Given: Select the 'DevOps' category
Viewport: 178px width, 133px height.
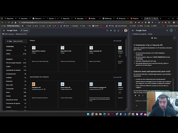Looking at the screenshot, I should click(16, 96).
